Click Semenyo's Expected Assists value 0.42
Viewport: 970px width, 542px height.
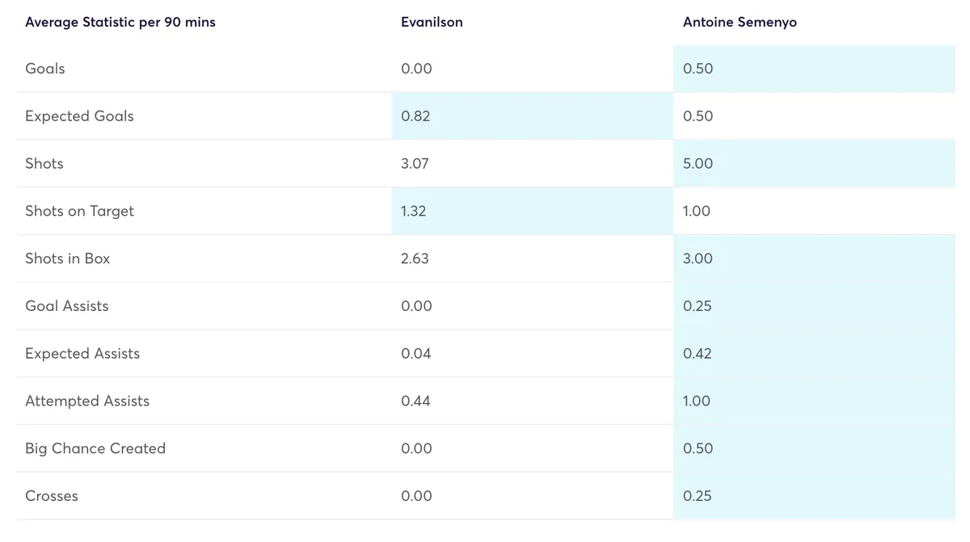pyautogui.click(x=698, y=354)
